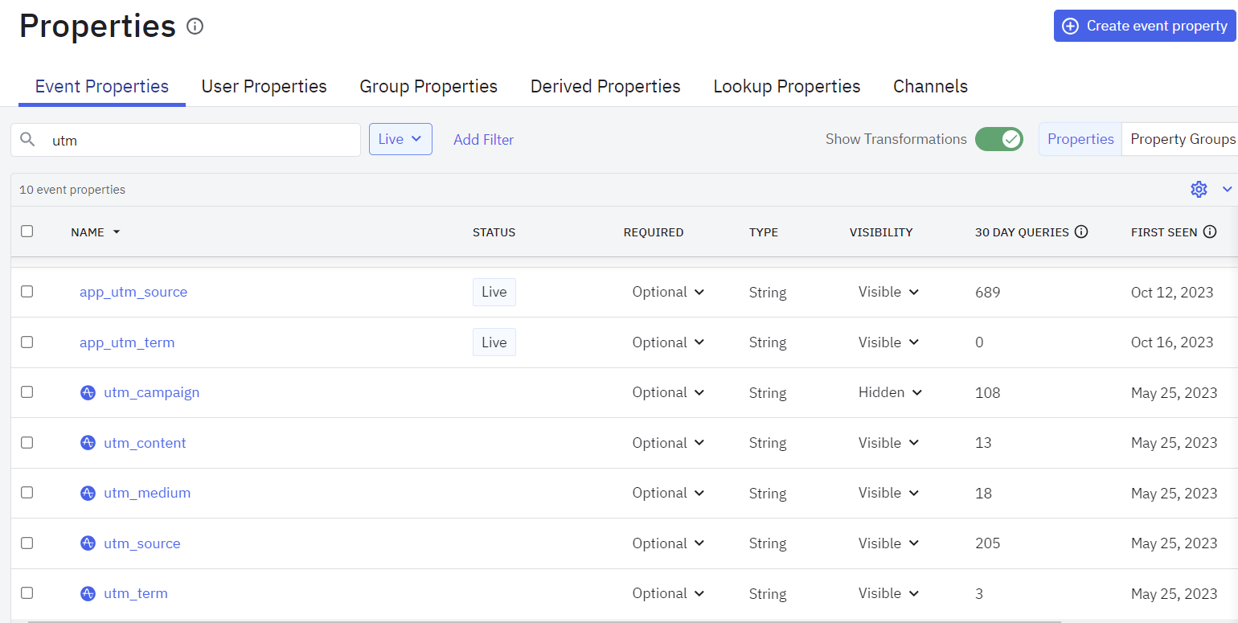1238x623 pixels.
Task: Open the Live status filter dropdown
Action: tap(400, 139)
